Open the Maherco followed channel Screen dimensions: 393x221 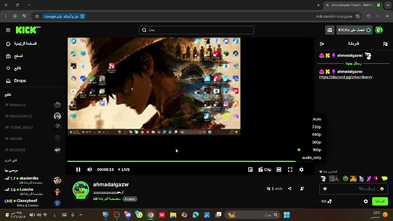pyautogui.click(x=33, y=105)
